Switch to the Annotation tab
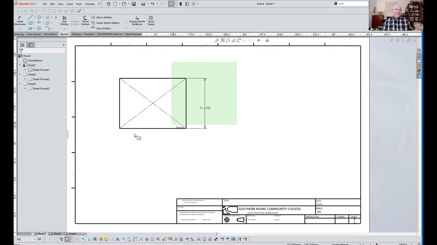Image resolution: width=437 pixels, height=245 pixels. [50, 34]
